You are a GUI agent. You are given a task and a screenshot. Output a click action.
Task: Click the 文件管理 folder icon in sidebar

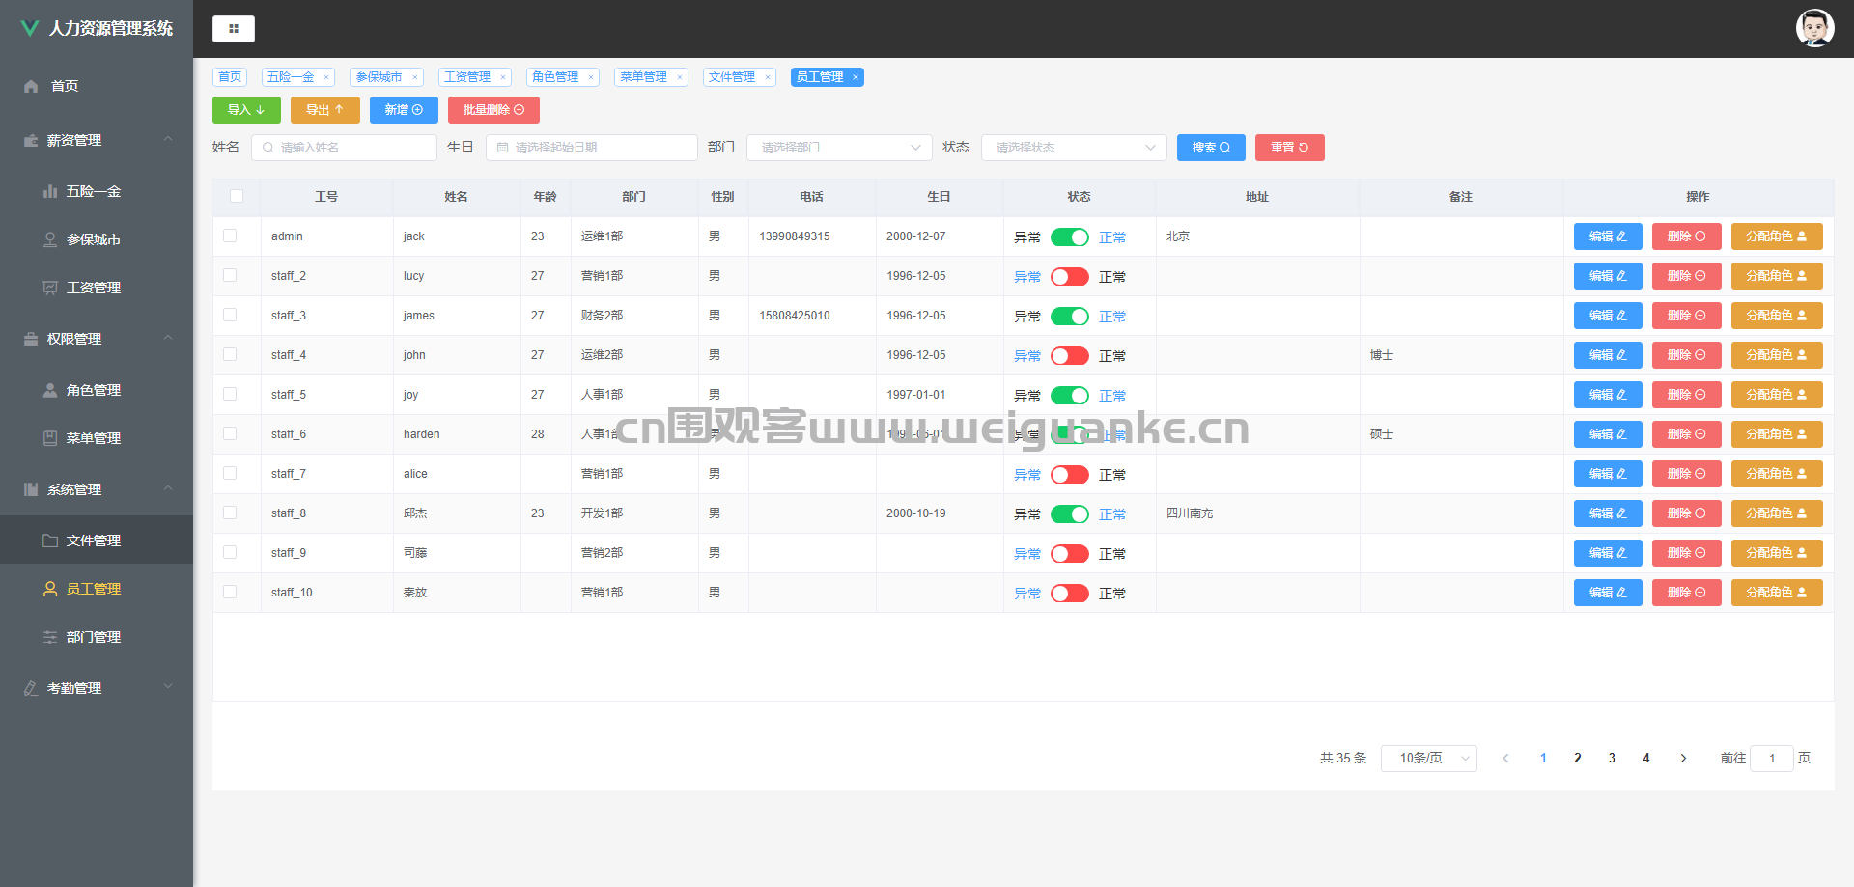point(50,541)
